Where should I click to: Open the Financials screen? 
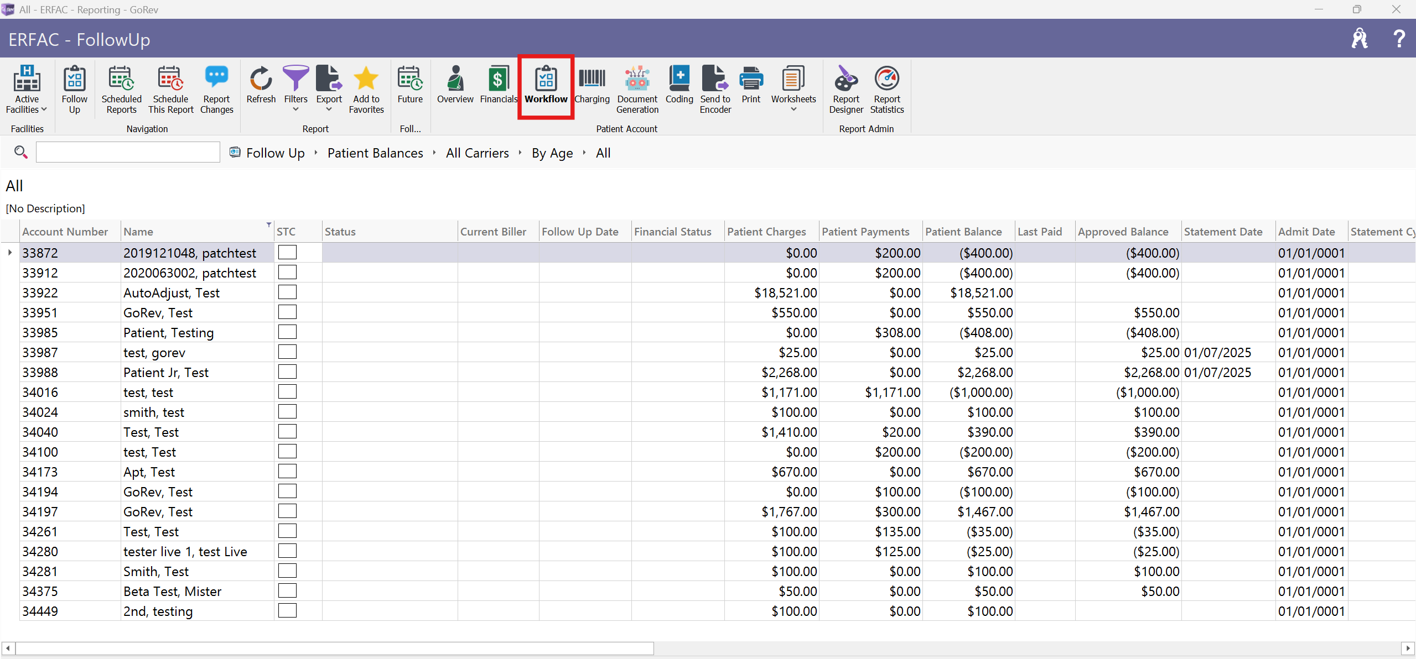pos(498,85)
